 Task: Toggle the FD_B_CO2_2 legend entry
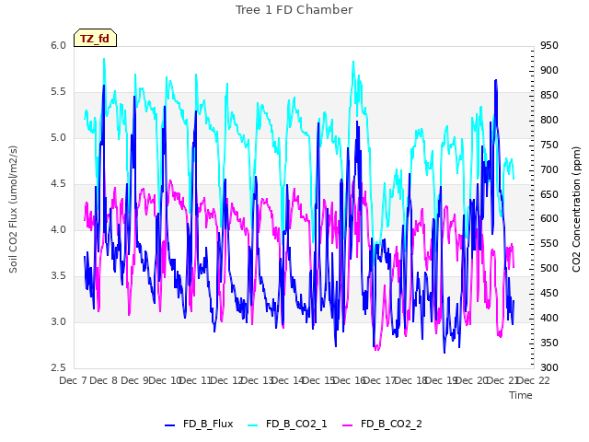coord(382,424)
